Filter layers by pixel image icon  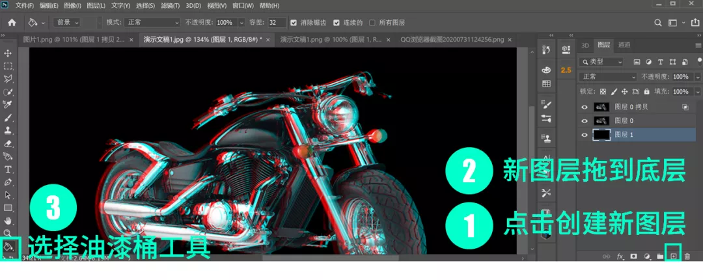[x=637, y=62]
